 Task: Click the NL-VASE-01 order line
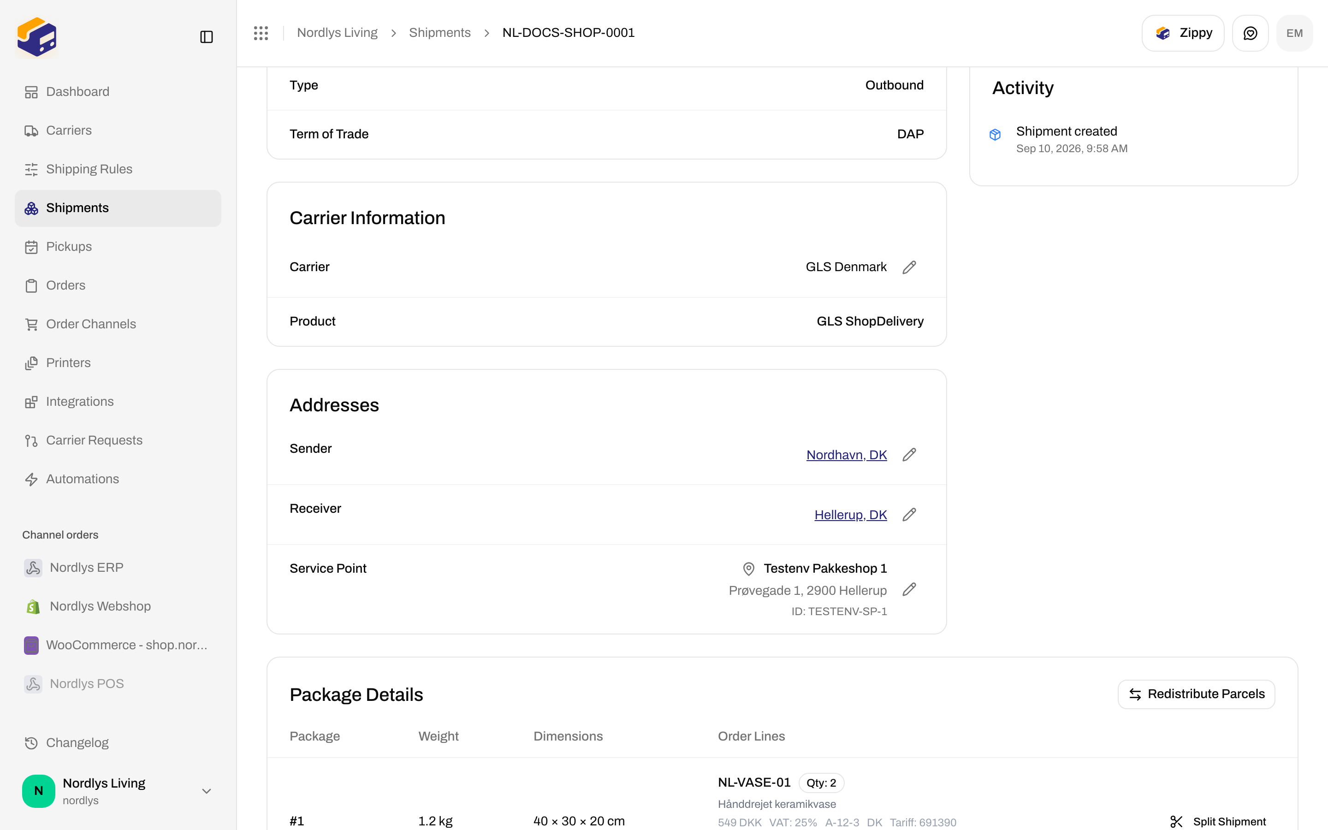(x=754, y=782)
